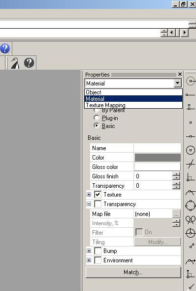Select the End osnap icon (square at line end)
196x291 pixels.
pos(190,95)
